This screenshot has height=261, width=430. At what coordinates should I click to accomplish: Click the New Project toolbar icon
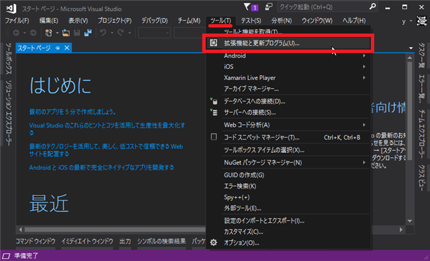click(x=48, y=33)
